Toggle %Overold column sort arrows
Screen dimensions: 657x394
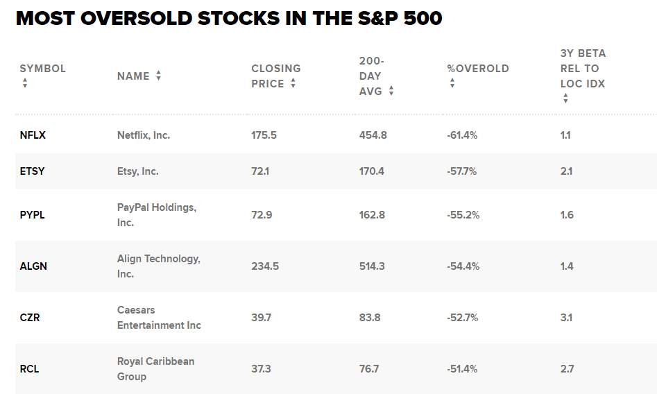452,83
